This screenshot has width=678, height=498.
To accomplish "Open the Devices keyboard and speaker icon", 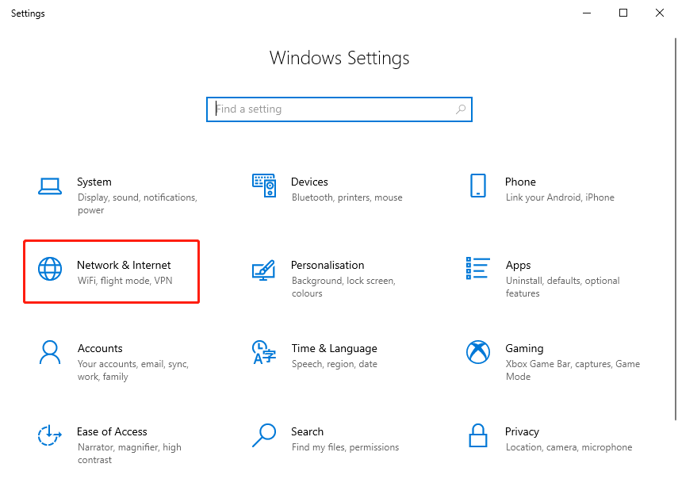I will 263,186.
